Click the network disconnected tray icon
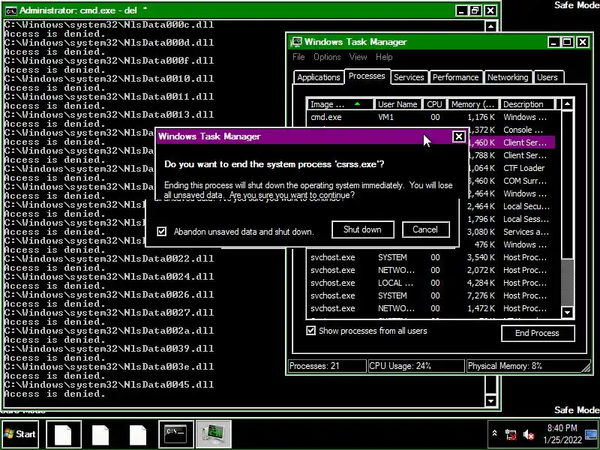This screenshot has width=600, height=450. [x=511, y=435]
